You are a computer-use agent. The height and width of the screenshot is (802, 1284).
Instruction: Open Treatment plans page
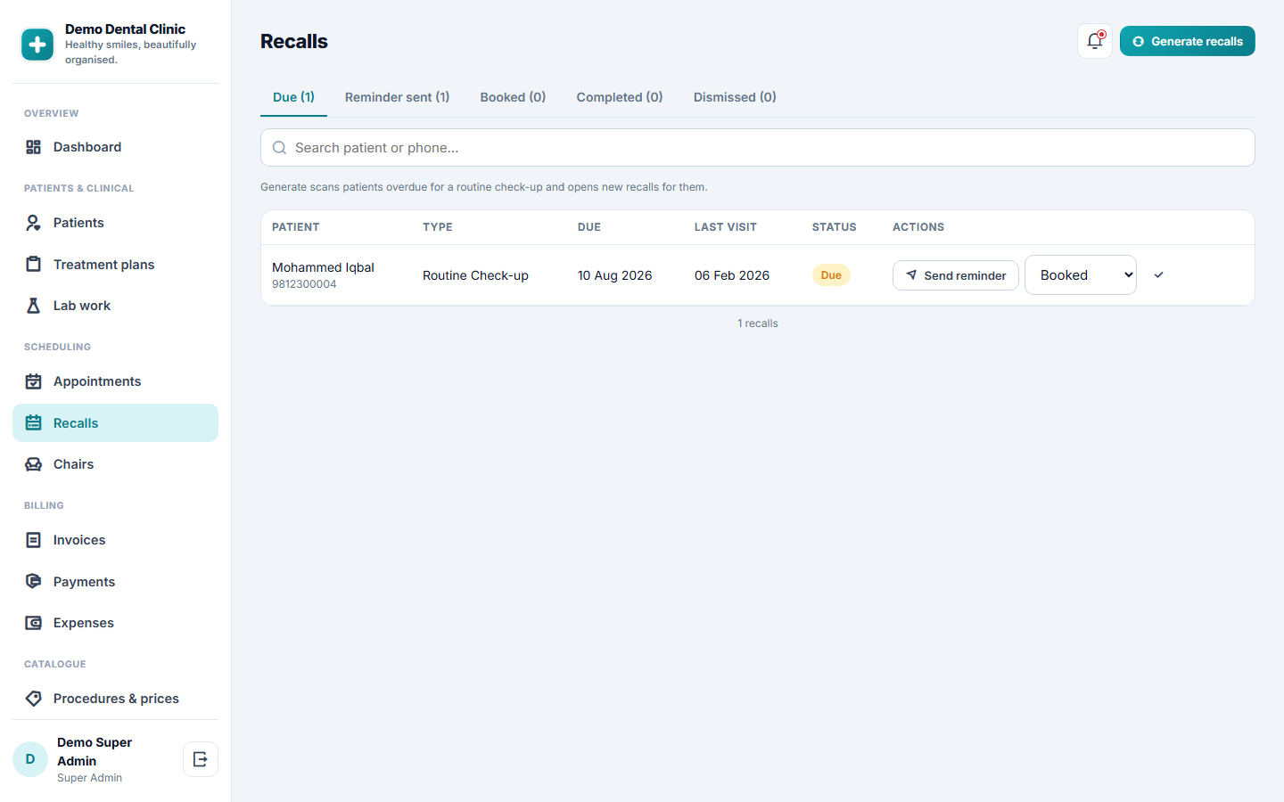pyautogui.click(x=115, y=265)
